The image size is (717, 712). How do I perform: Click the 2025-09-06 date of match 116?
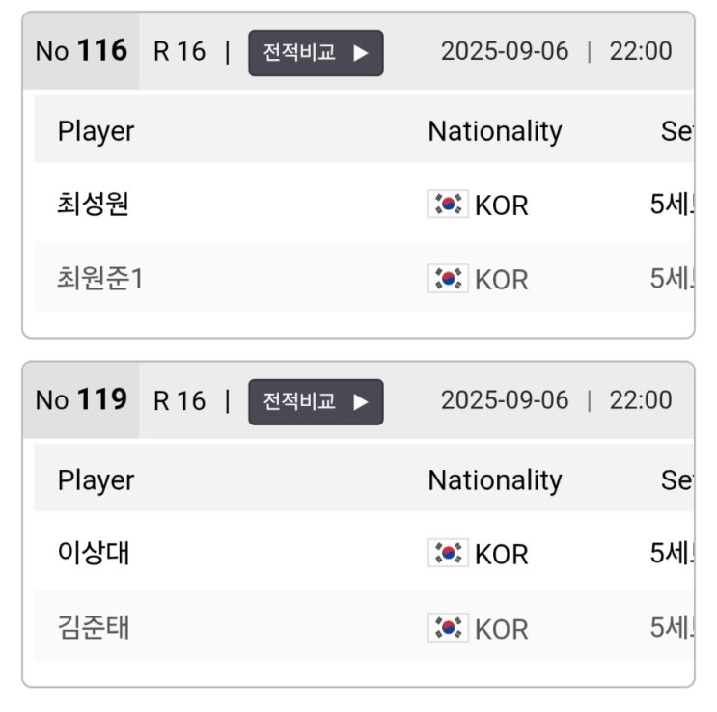505,51
